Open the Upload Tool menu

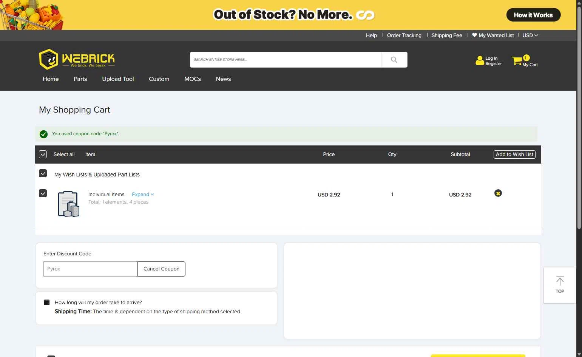pyautogui.click(x=118, y=79)
